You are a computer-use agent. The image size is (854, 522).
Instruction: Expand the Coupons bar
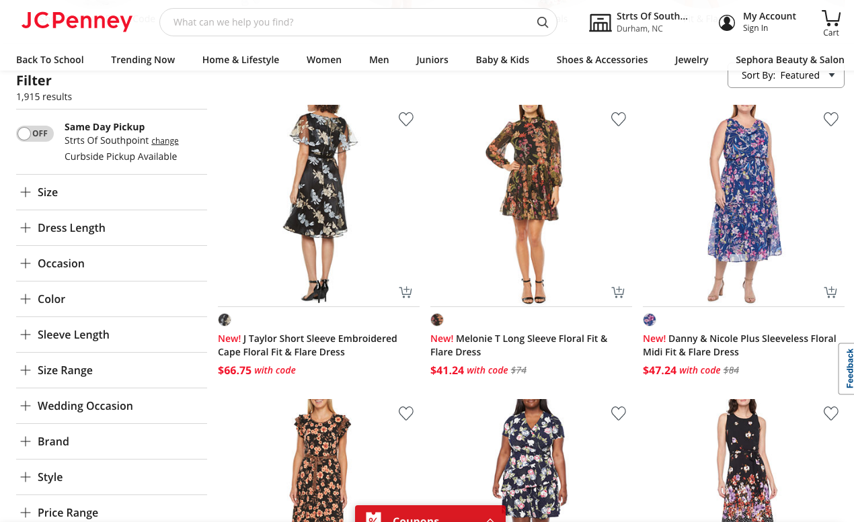coord(430,515)
